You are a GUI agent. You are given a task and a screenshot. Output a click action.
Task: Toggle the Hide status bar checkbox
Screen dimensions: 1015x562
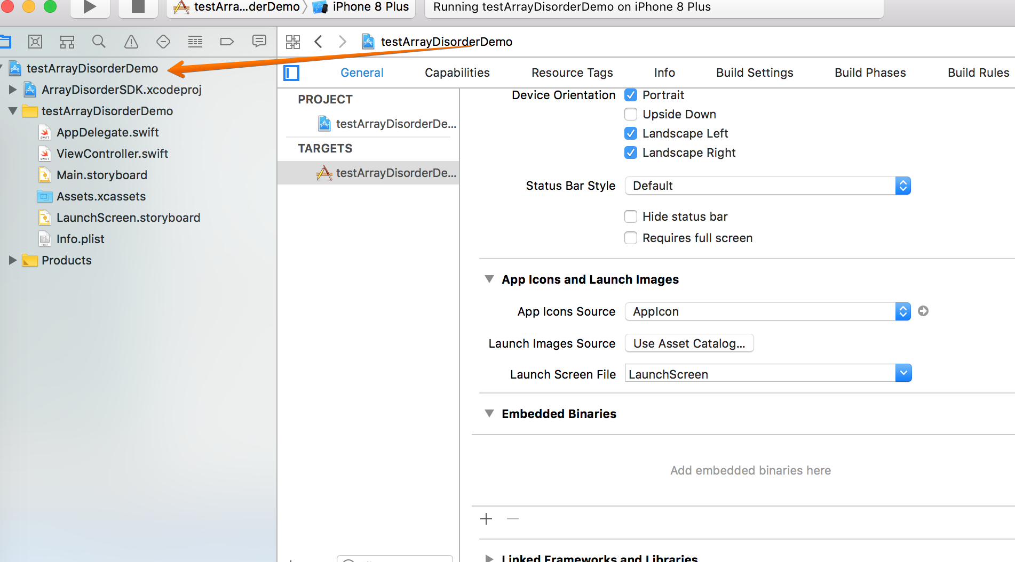631,216
